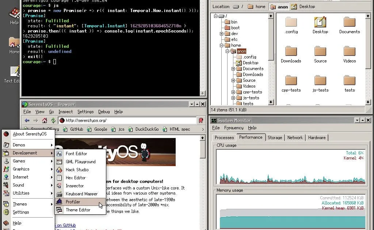The height and width of the screenshot is (230, 374).
Task: Open the Debug menu in the Browser
Action: pyautogui.click(x=104, y=112)
